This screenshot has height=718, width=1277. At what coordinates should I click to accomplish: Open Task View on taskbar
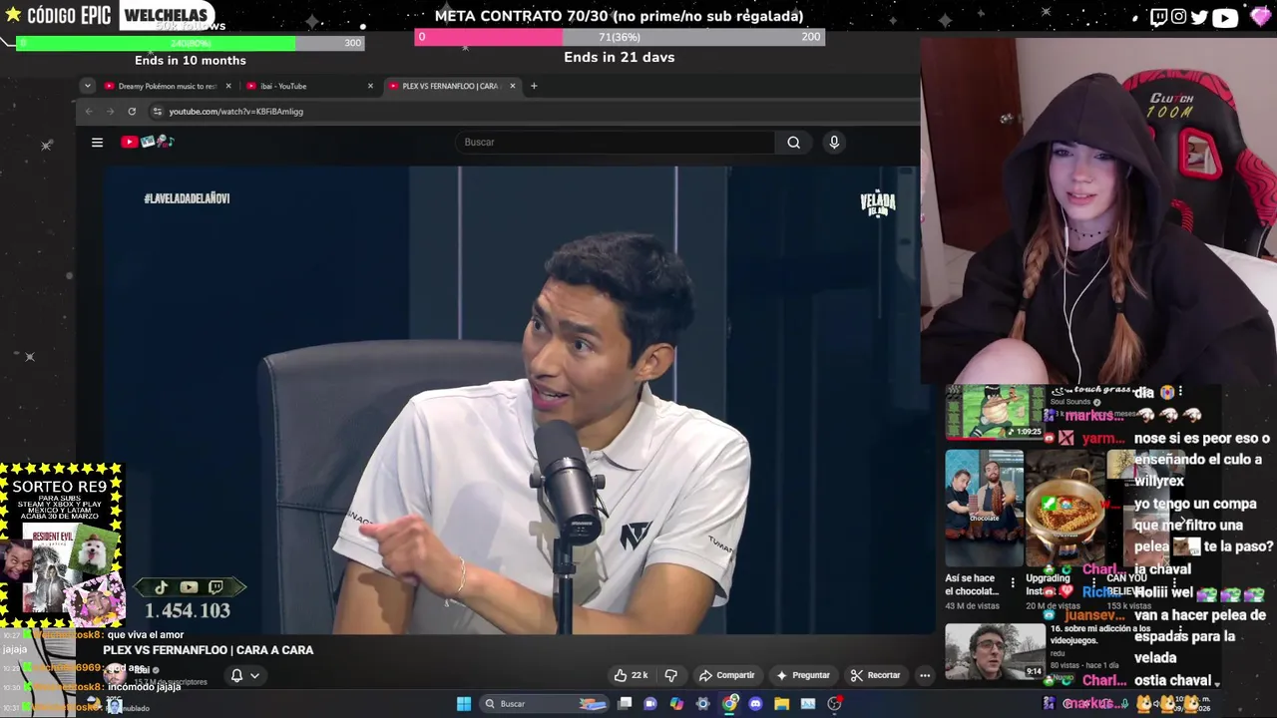(625, 703)
